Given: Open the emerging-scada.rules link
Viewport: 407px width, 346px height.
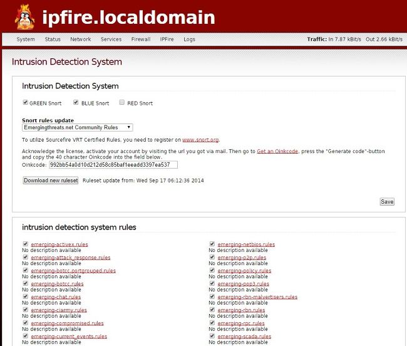Looking at the screenshot, I should click(244, 337).
